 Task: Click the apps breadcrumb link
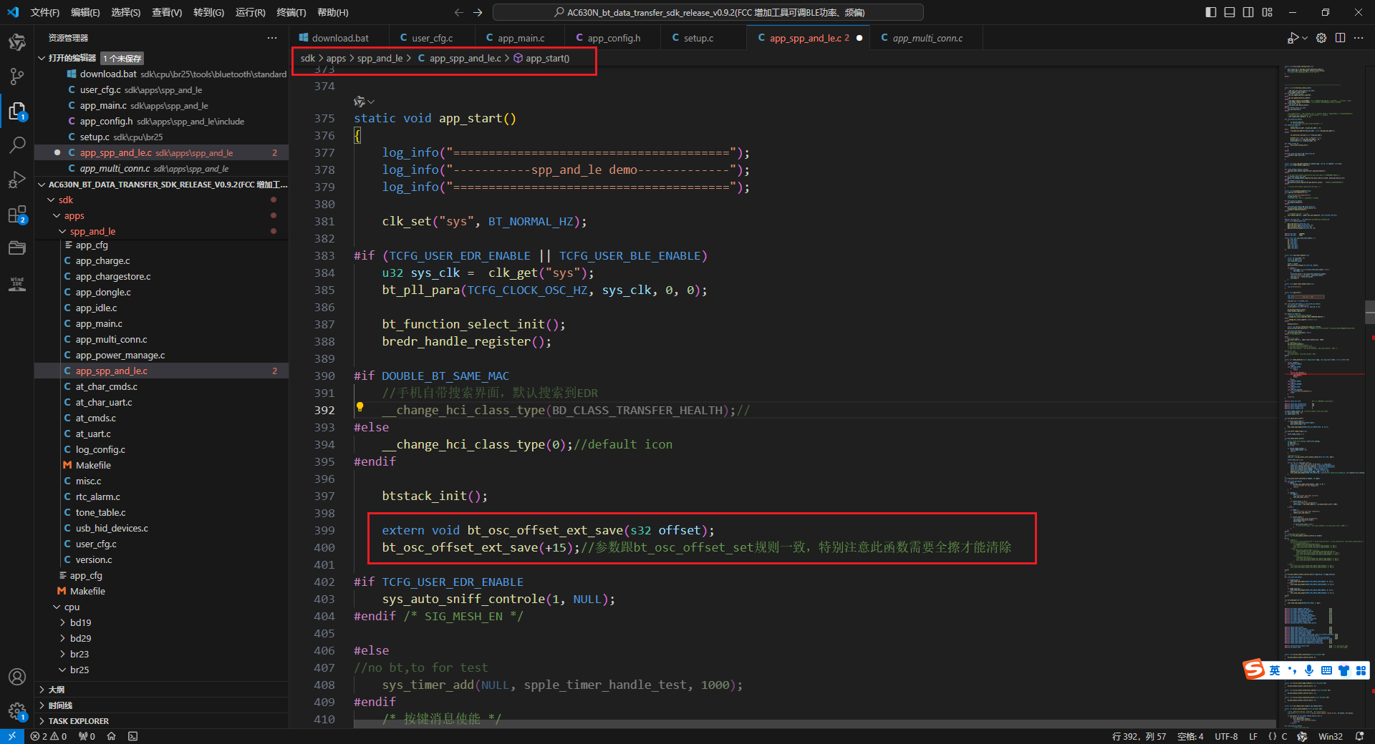click(x=336, y=58)
